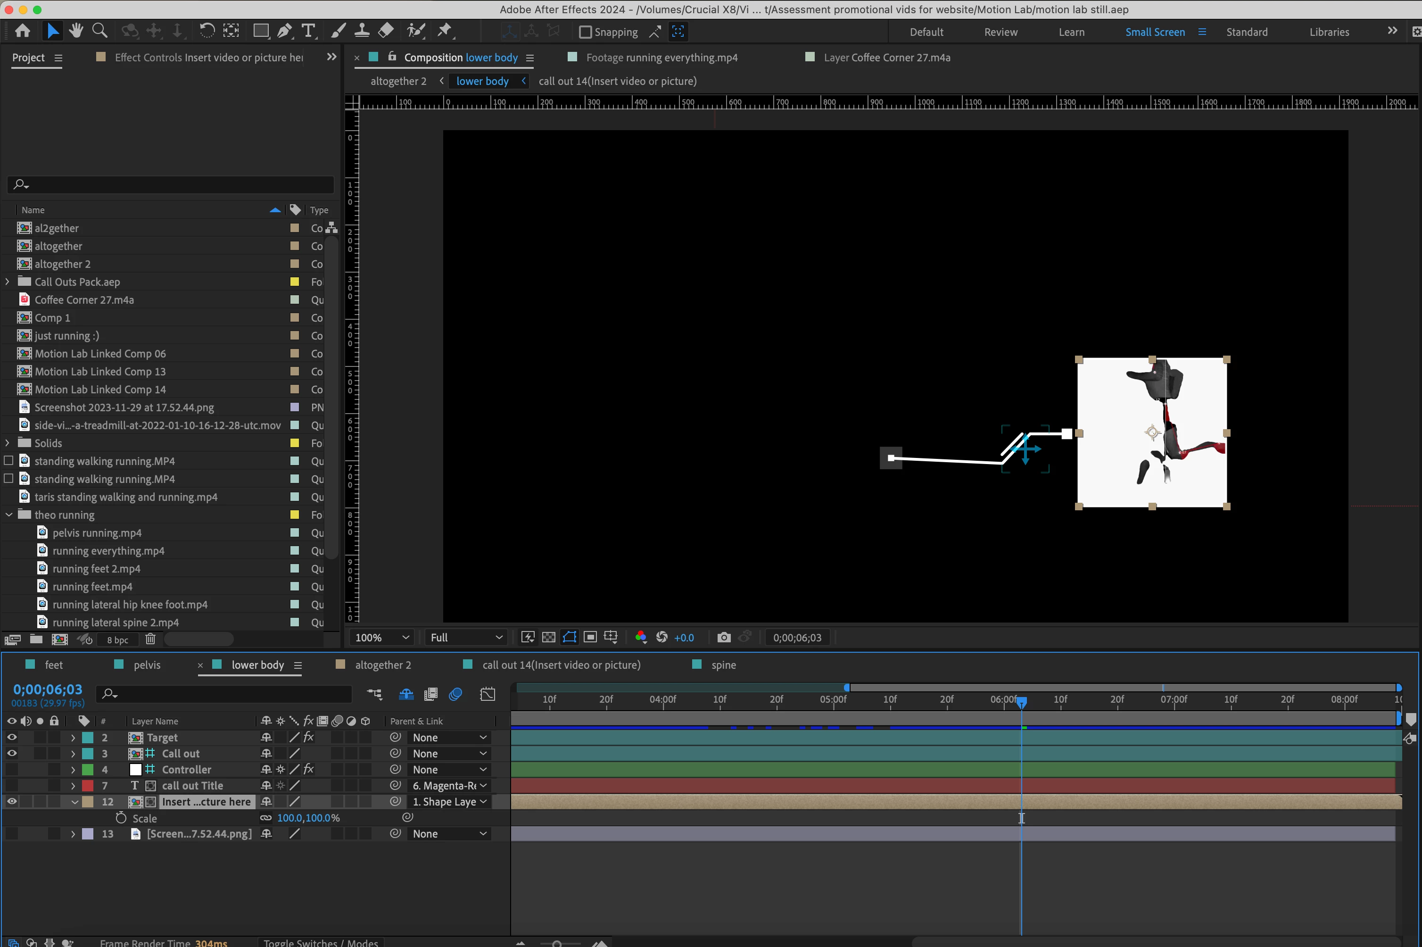Click Toggle Switches / Modes button
Image resolution: width=1422 pixels, height=947 pixels.
[321, 942]
